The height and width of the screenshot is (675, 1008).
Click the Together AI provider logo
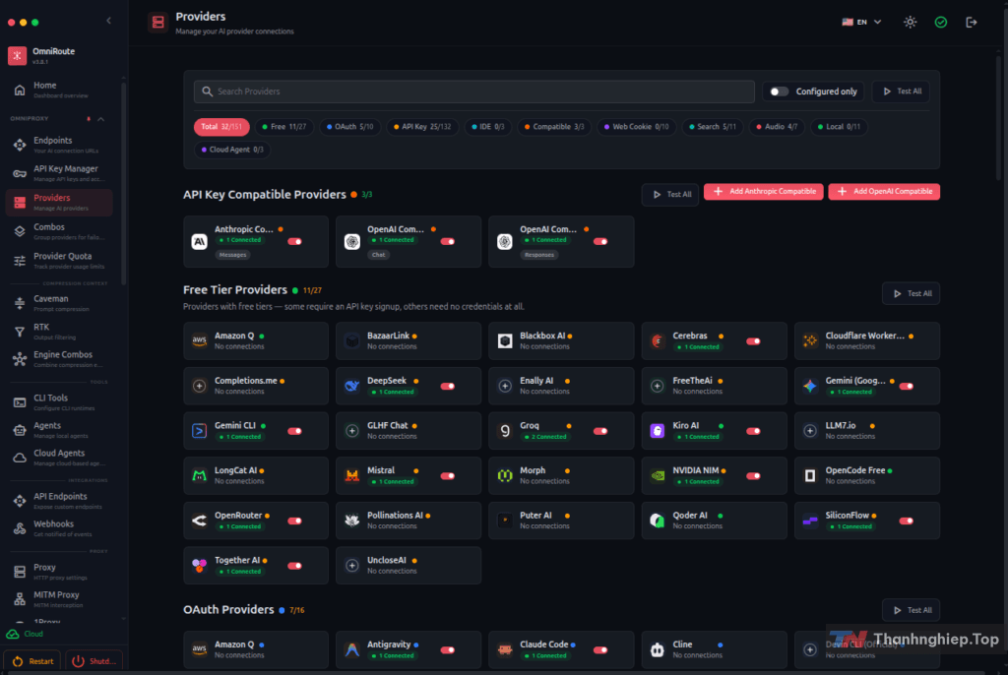[199, 566]
